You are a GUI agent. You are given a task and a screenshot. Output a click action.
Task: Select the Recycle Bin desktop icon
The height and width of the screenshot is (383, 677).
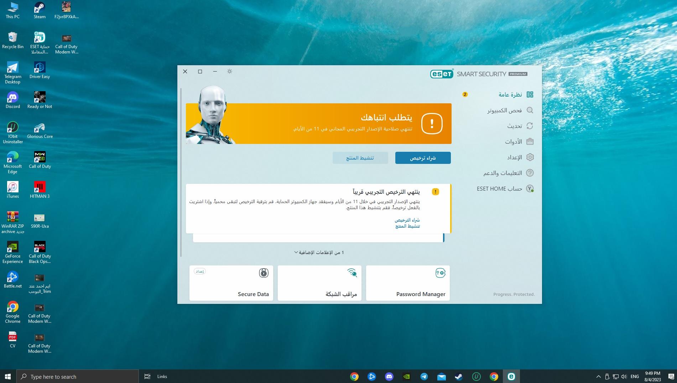[x=12, y=40]
